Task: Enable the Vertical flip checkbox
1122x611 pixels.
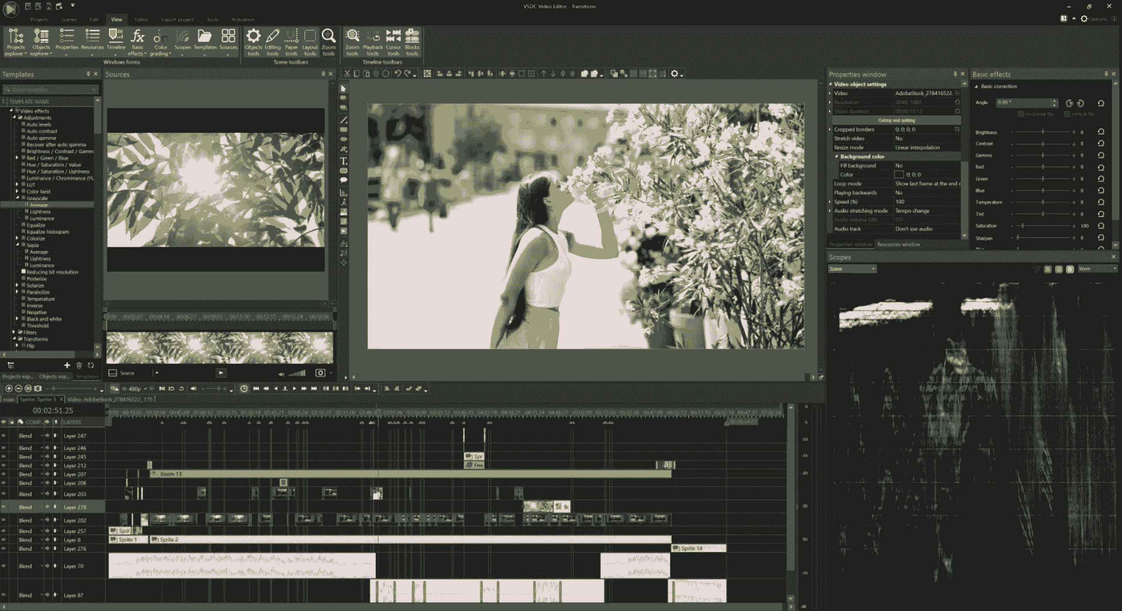Action: click(x=1067, y=114)
